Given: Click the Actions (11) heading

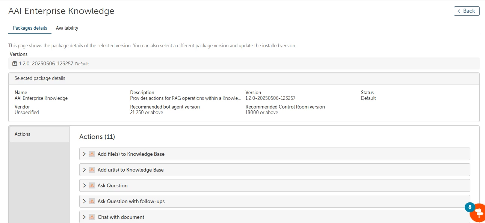Looking at the screenshot, I should click(x=97, y=137).
